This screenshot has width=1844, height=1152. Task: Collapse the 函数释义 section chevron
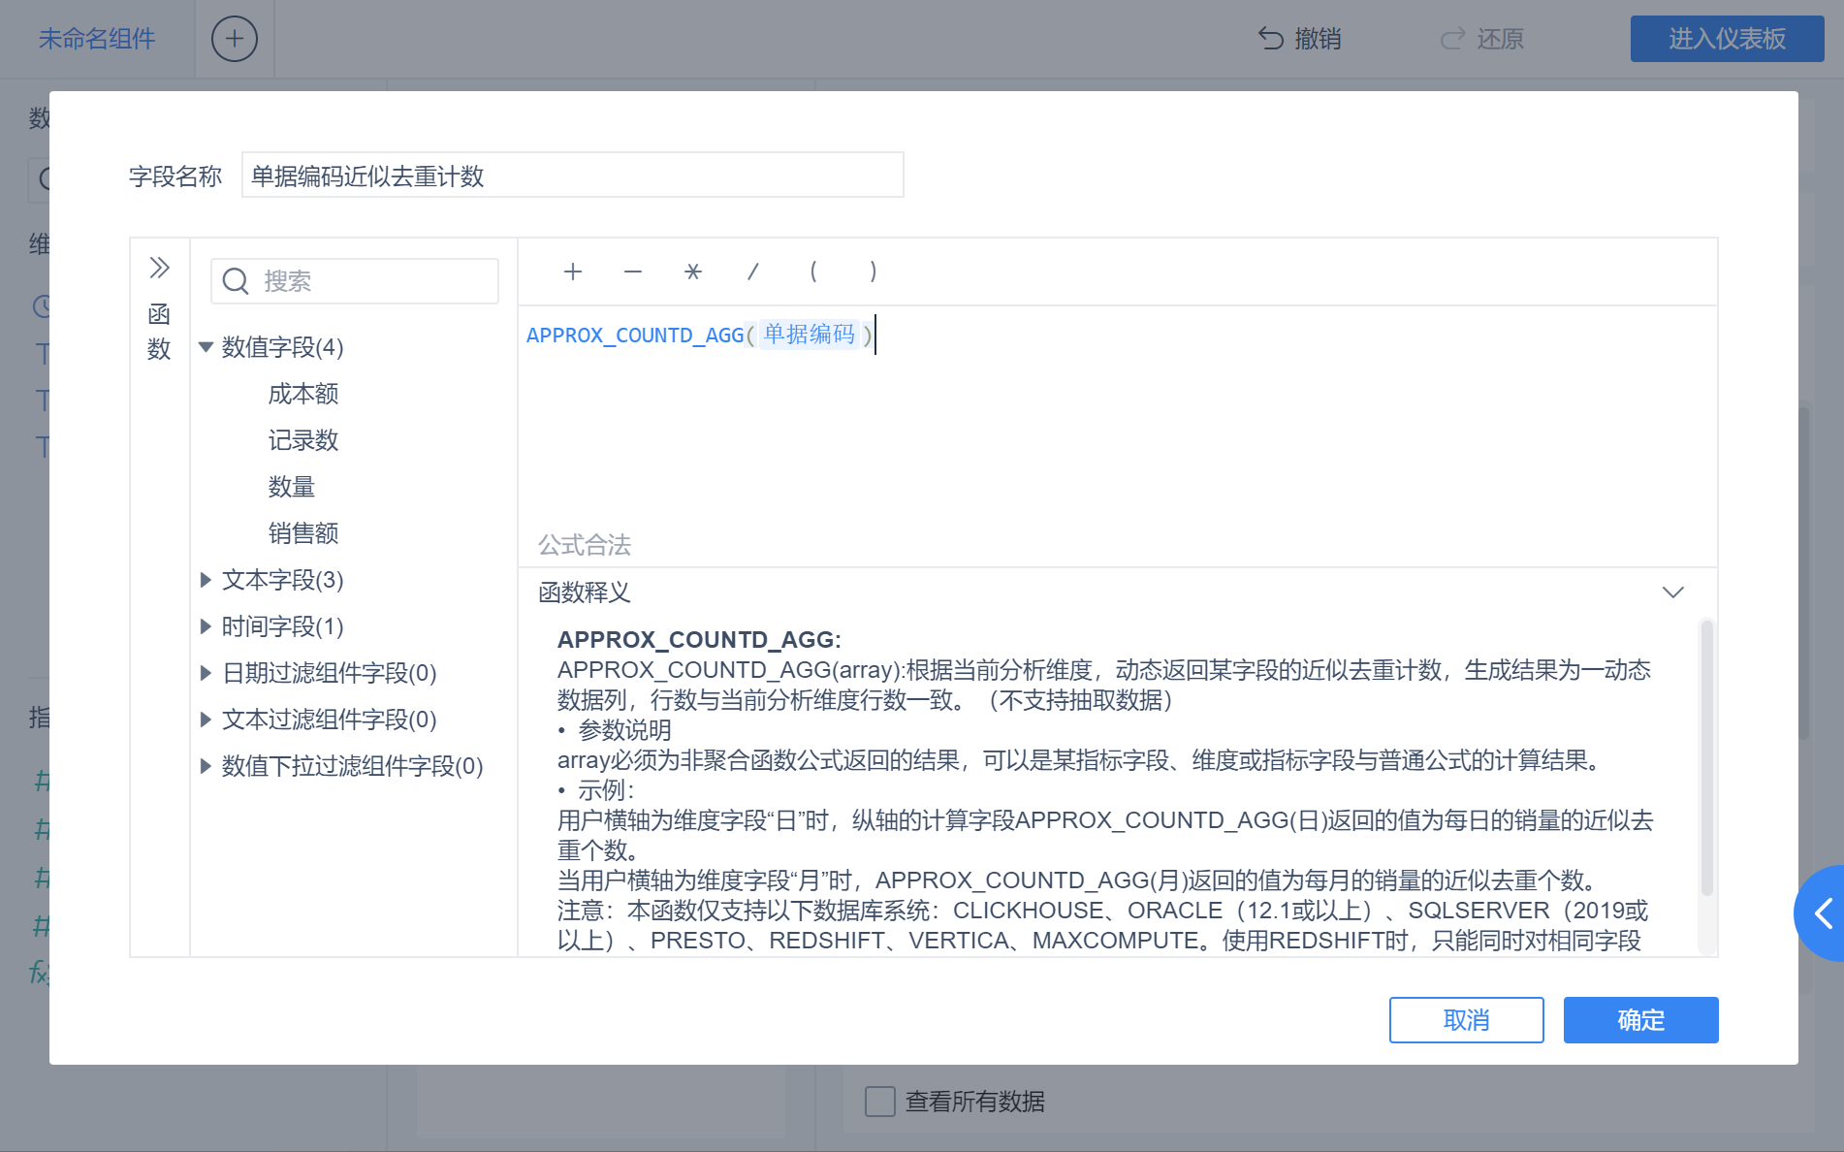coord(1673,592)
